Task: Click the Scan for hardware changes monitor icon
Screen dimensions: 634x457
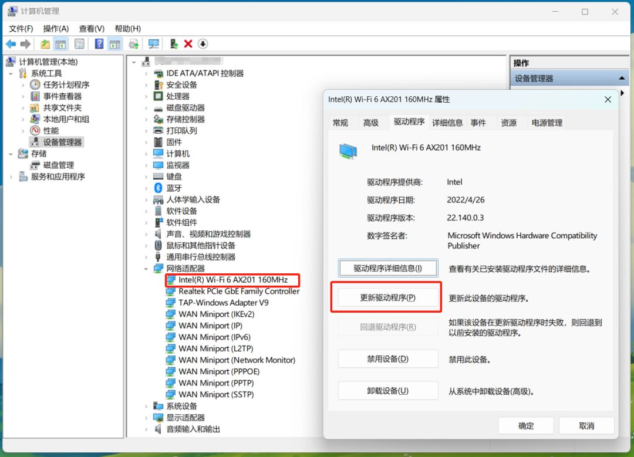Action: pos(154,43)
